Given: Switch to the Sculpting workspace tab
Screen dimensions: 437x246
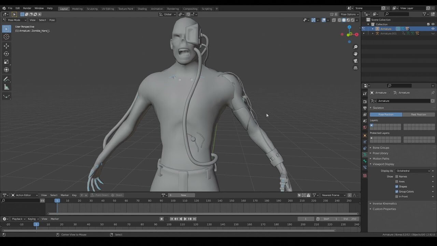Looking at the screenshot, I should coord(92,9).
